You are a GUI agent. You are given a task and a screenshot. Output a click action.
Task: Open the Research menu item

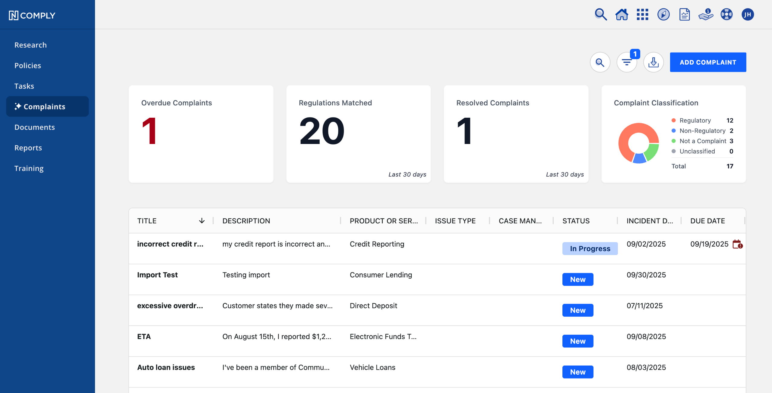click(30, 45)
